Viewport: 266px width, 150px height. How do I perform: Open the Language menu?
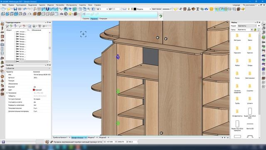(x=236, y=5)
